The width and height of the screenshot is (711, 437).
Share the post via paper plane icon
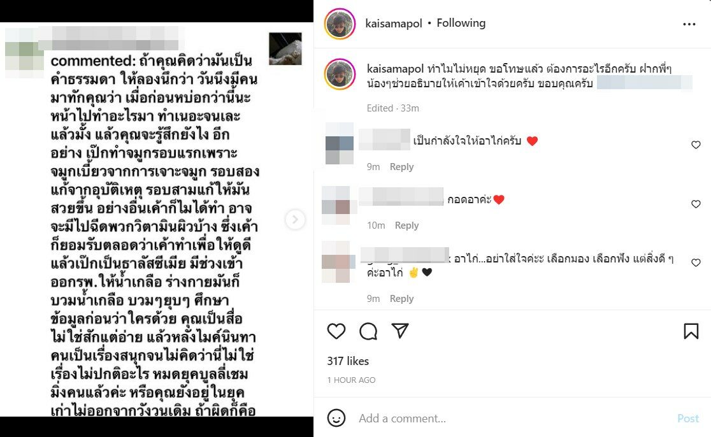point(400,331)
